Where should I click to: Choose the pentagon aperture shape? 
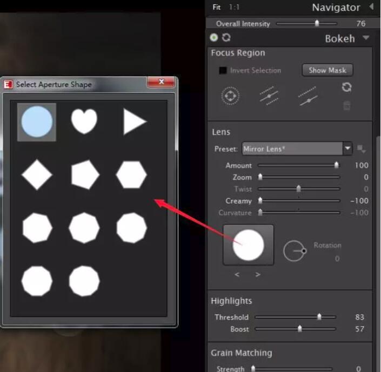[x=85, y=174]
